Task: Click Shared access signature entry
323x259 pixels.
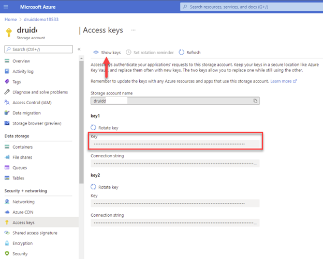Action: pyautogui.click(x=35, y=233)
